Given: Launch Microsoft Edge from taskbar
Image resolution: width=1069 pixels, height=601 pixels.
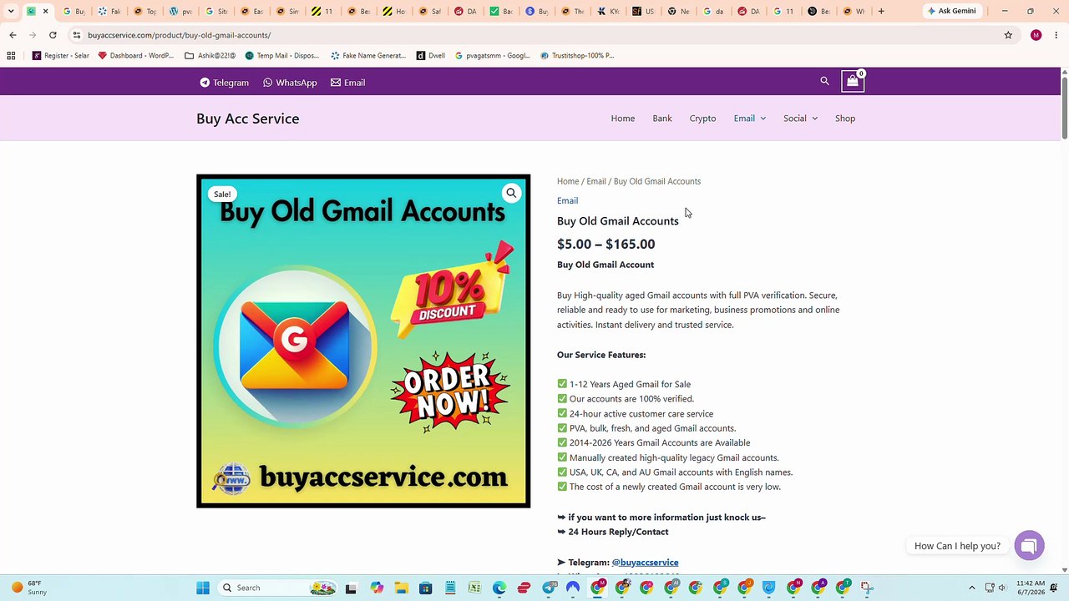Looking at the screenshot, I should point(499,588).
